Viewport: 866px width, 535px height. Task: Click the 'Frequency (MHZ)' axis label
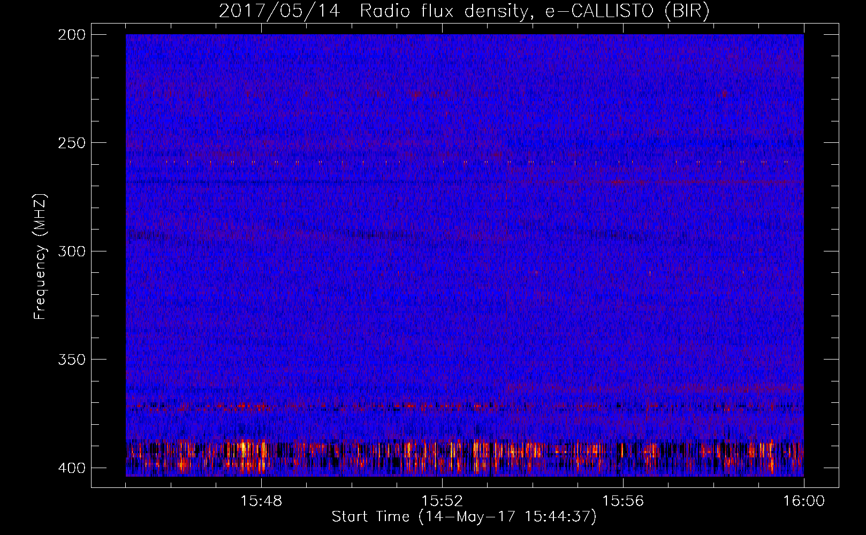click(x=40, y=256)
